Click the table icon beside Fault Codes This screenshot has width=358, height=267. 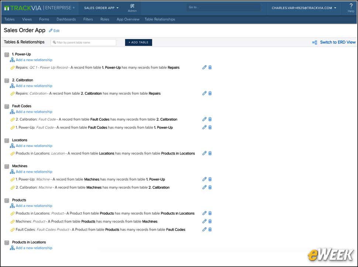point(7,106)
